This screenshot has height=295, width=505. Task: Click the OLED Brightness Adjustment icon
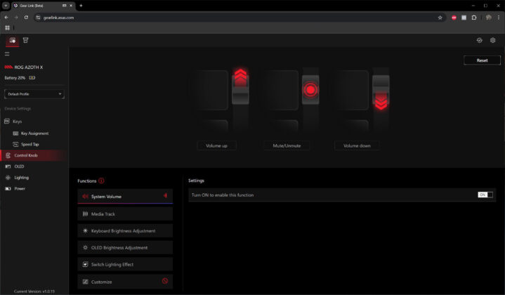(86, 247)
